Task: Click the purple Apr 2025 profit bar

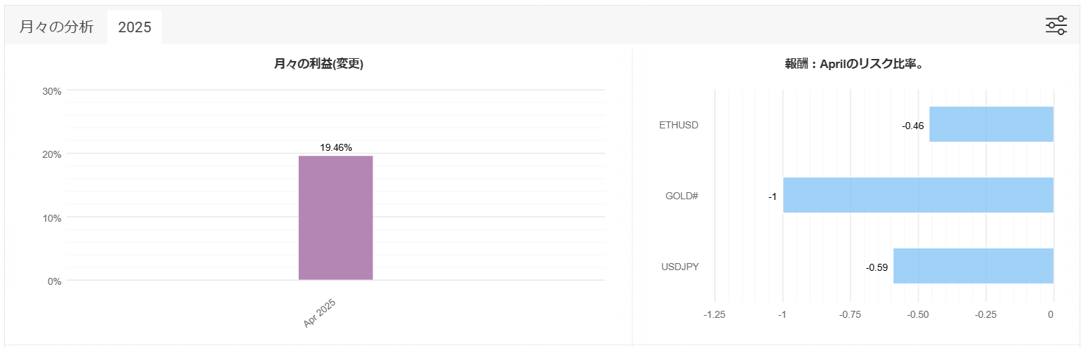Action: (x=336, y=217)
